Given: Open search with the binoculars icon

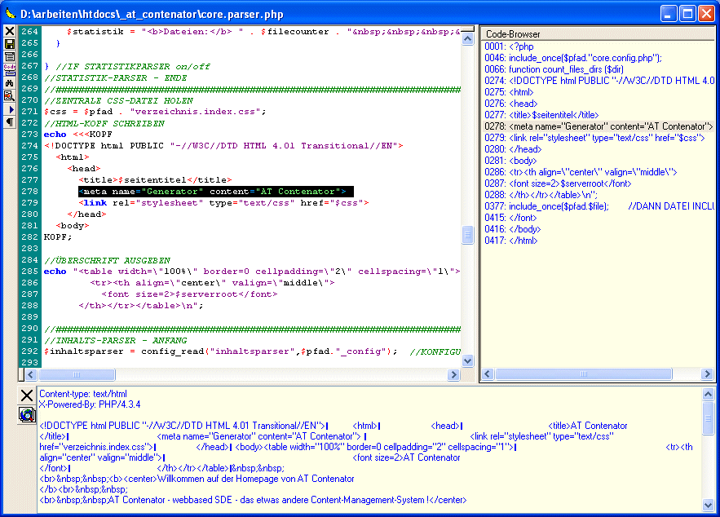Looking at the screenshot, I should coord(10,83).
